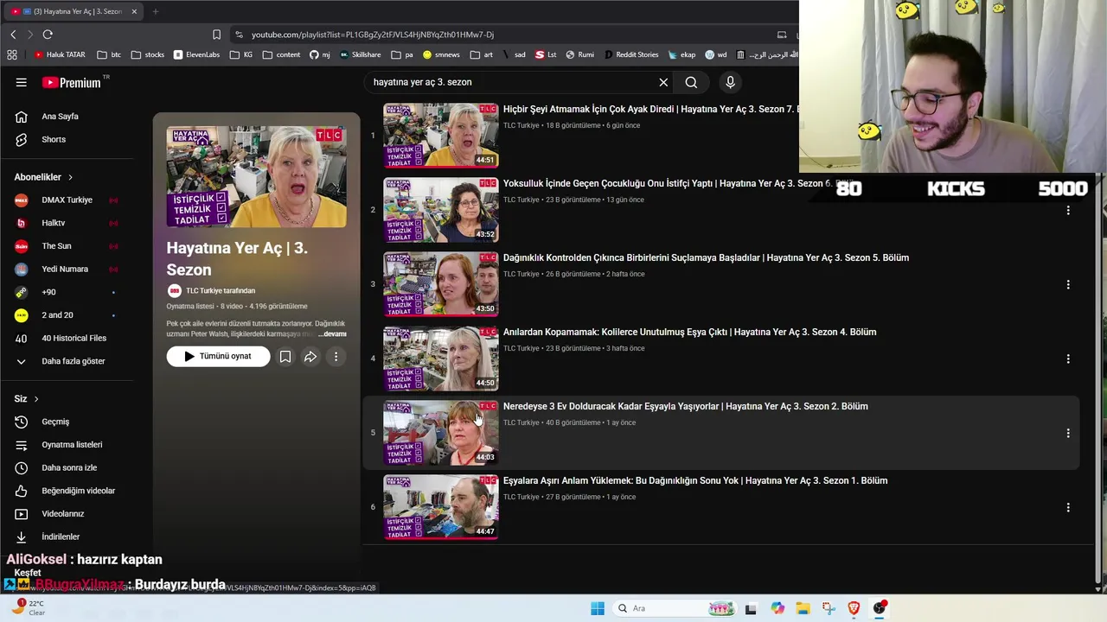Click title Eşyalara Aşırı Anlam Yüklemek video
Image resolution: width=1107 pixels, height=622 pixels.
point(695,480)
